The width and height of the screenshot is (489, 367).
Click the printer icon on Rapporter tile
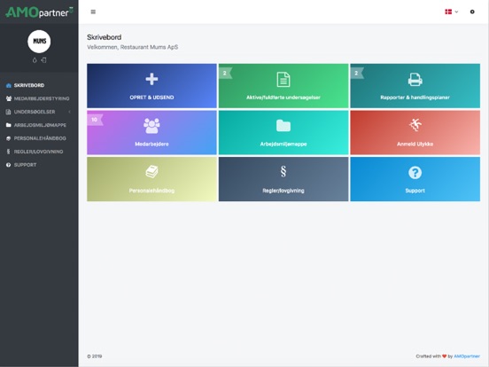click(415, 79)
